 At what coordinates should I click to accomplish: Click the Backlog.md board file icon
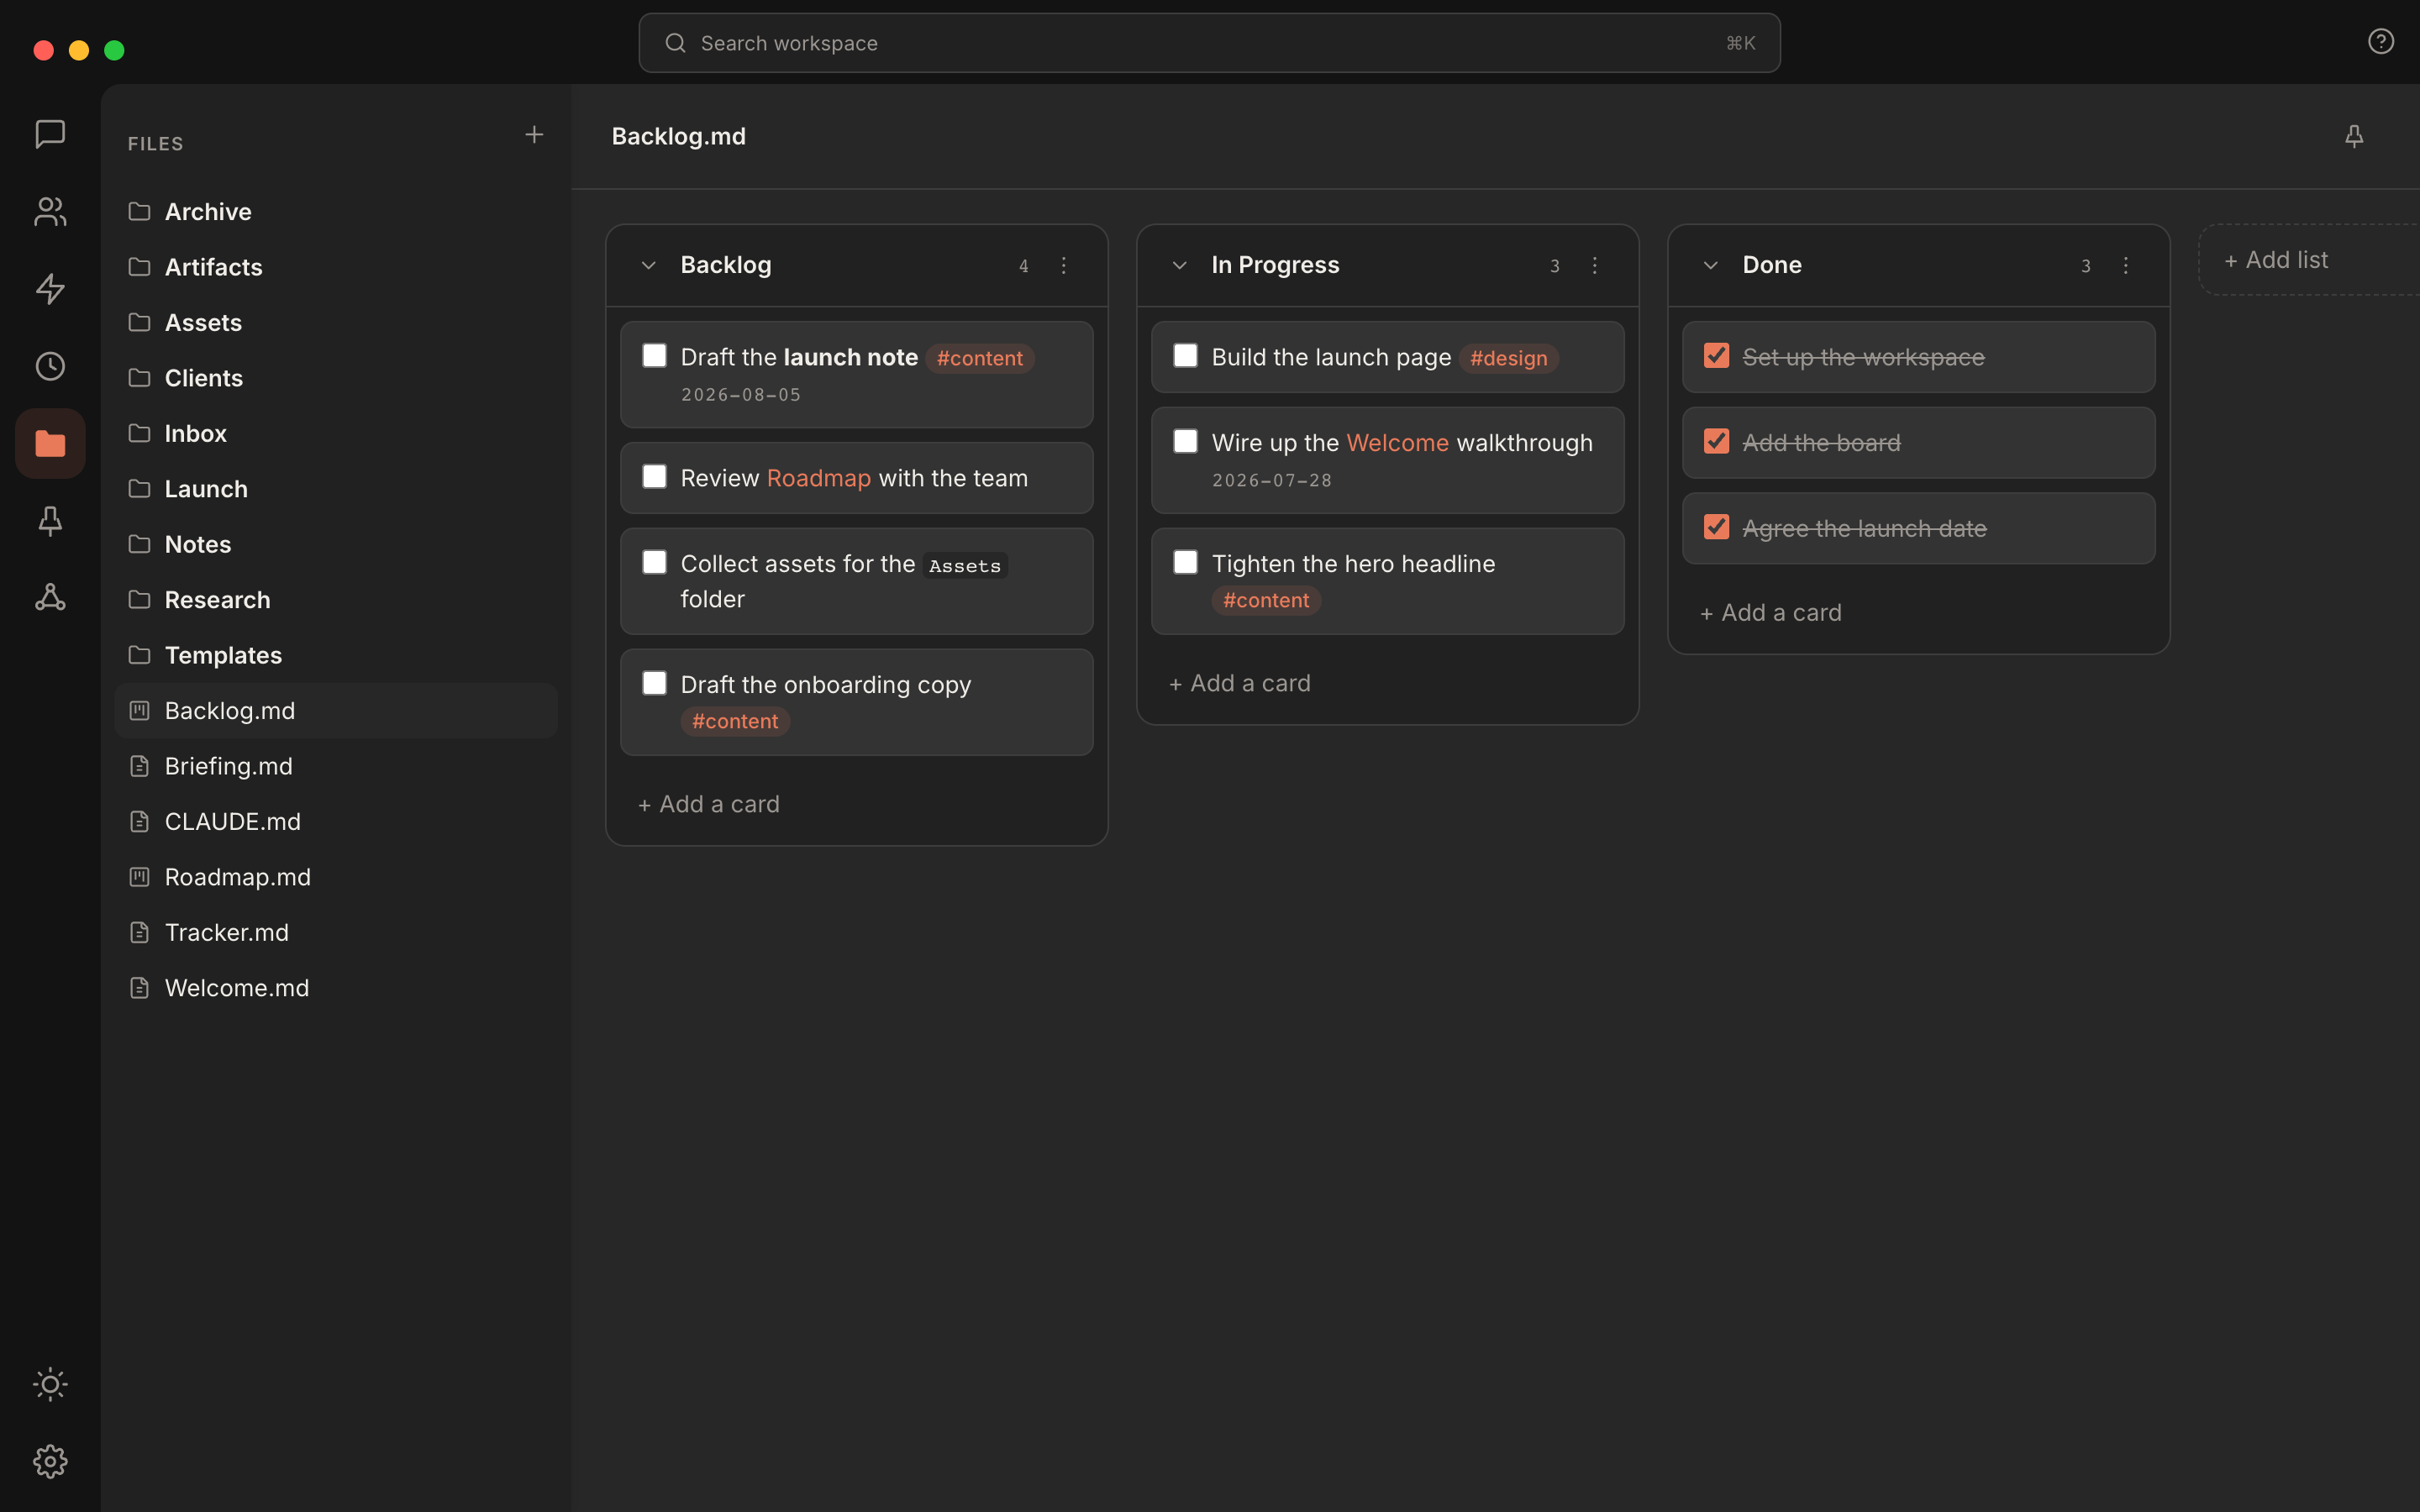[x=139, y=710]
